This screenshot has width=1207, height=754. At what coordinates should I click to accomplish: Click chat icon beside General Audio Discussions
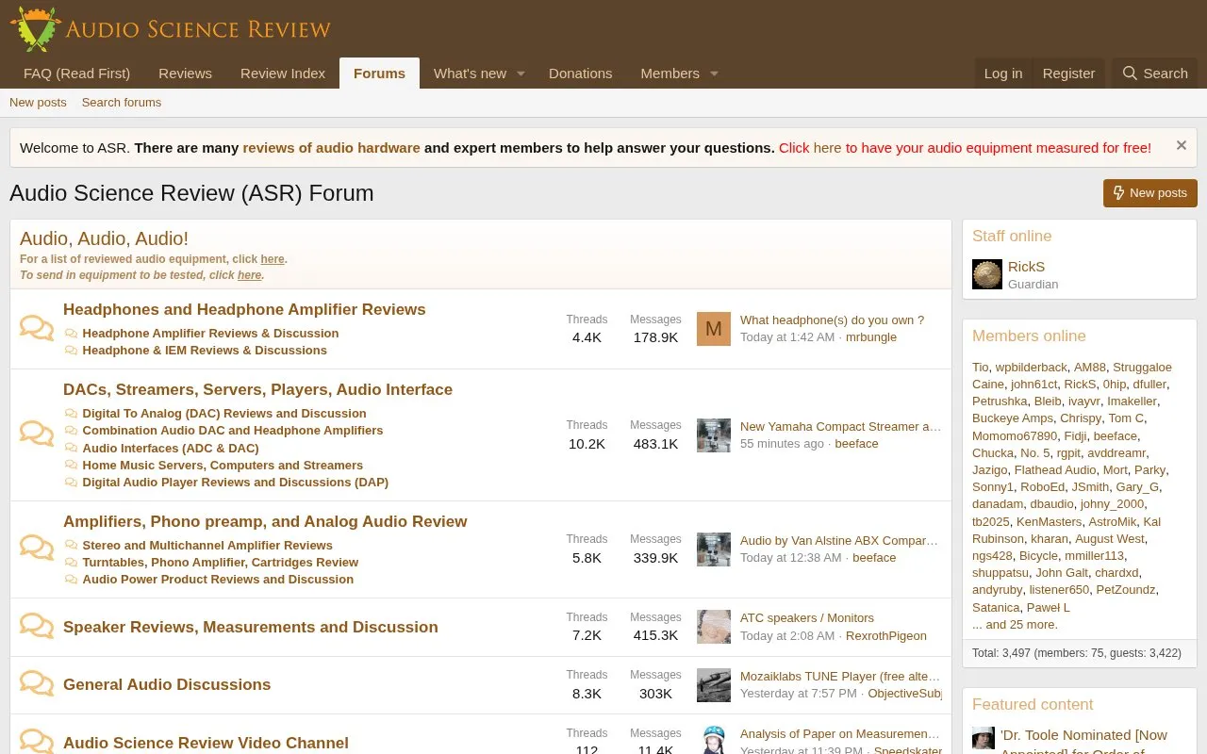(x=37, y=684)
